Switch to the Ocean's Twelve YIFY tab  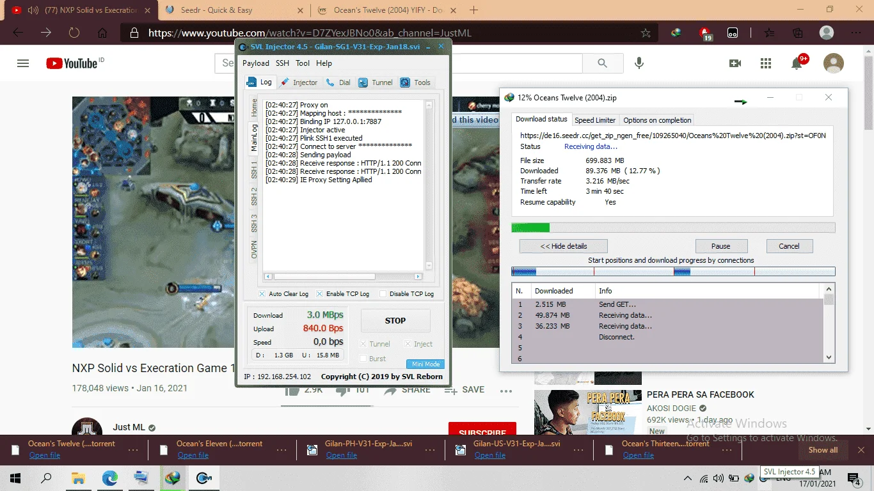(x=387, y=10)
